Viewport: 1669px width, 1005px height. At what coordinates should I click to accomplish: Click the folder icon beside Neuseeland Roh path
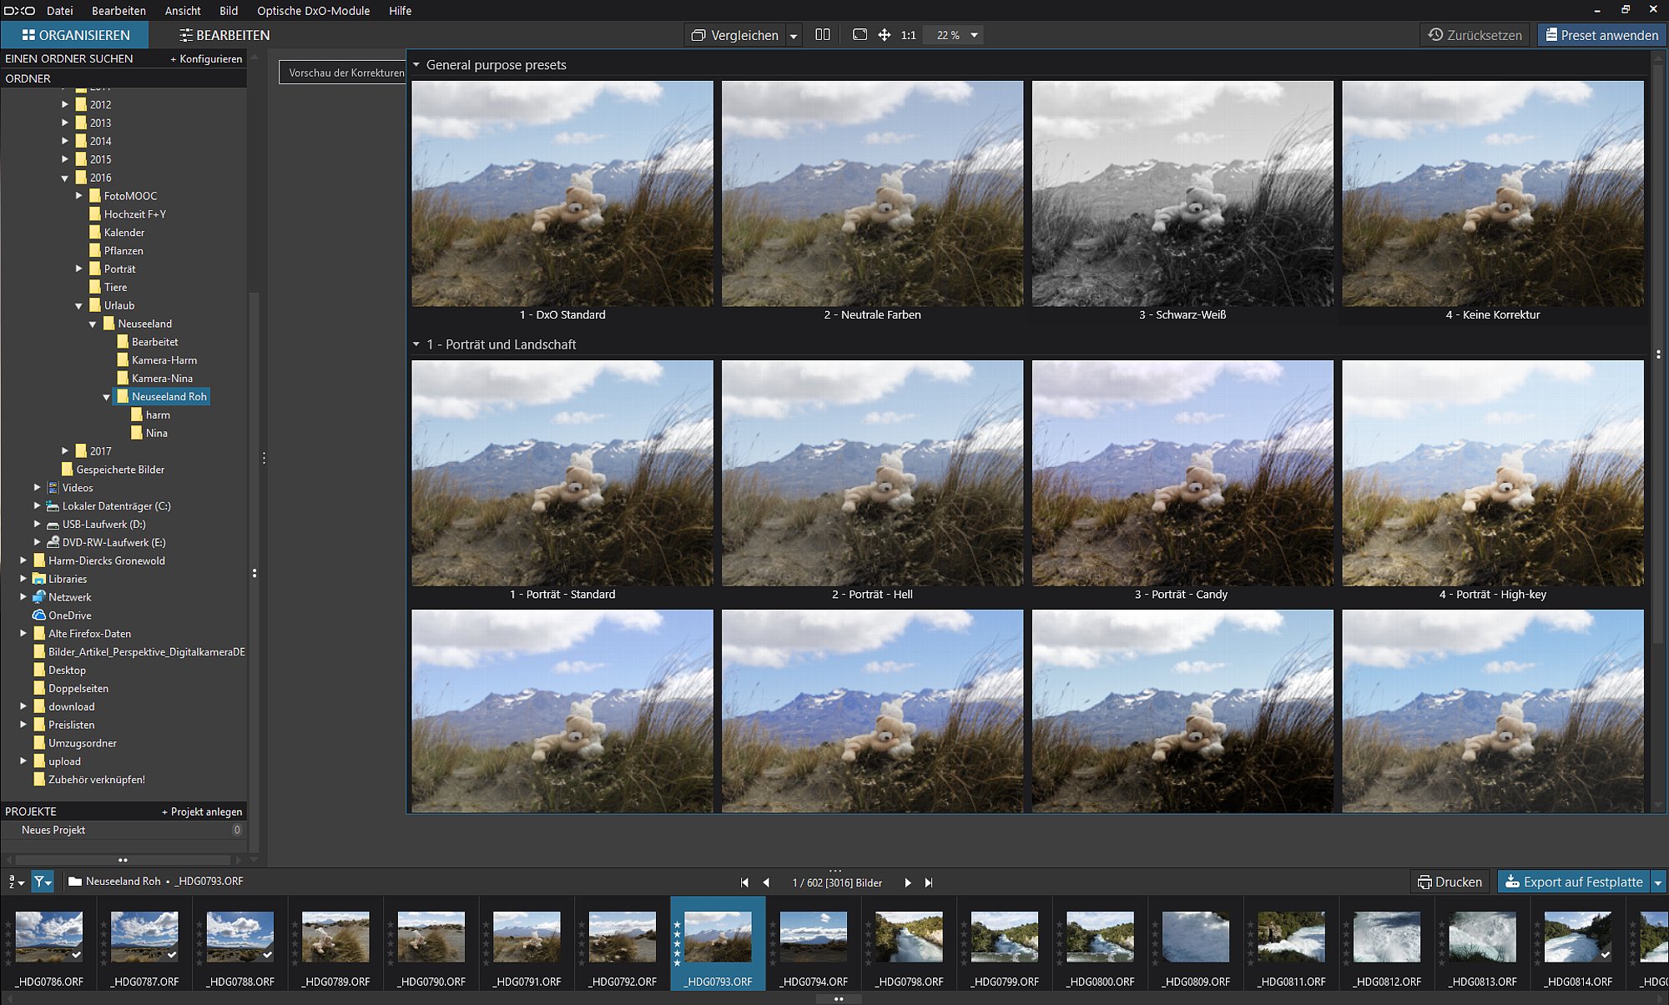pos(75,882)
